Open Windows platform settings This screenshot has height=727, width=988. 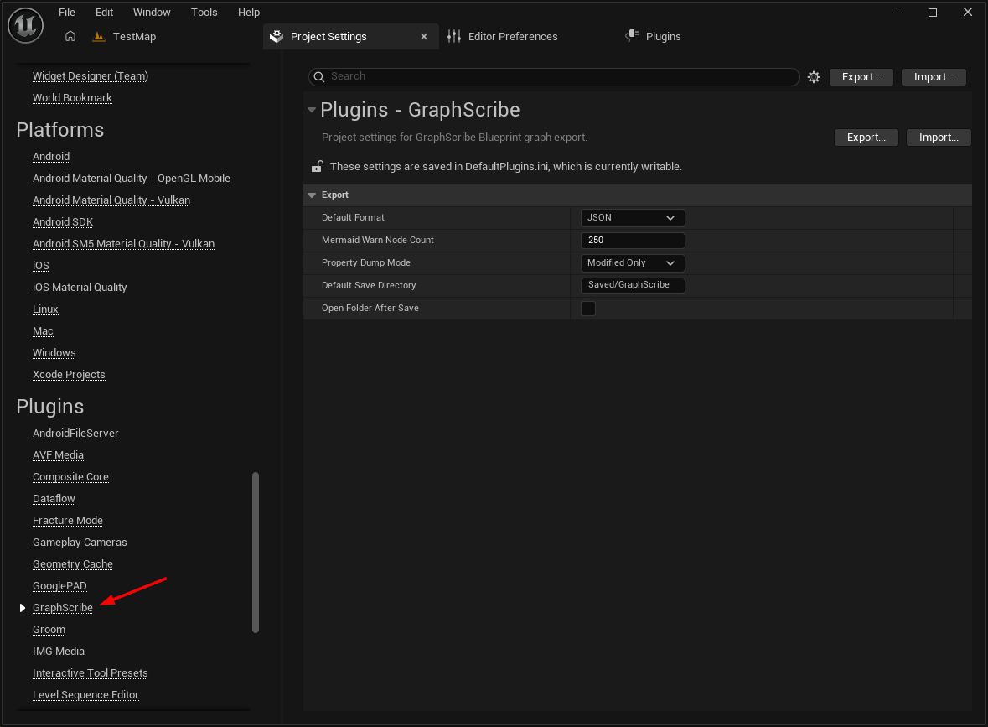pyautogui.click(x=54, y=352)
